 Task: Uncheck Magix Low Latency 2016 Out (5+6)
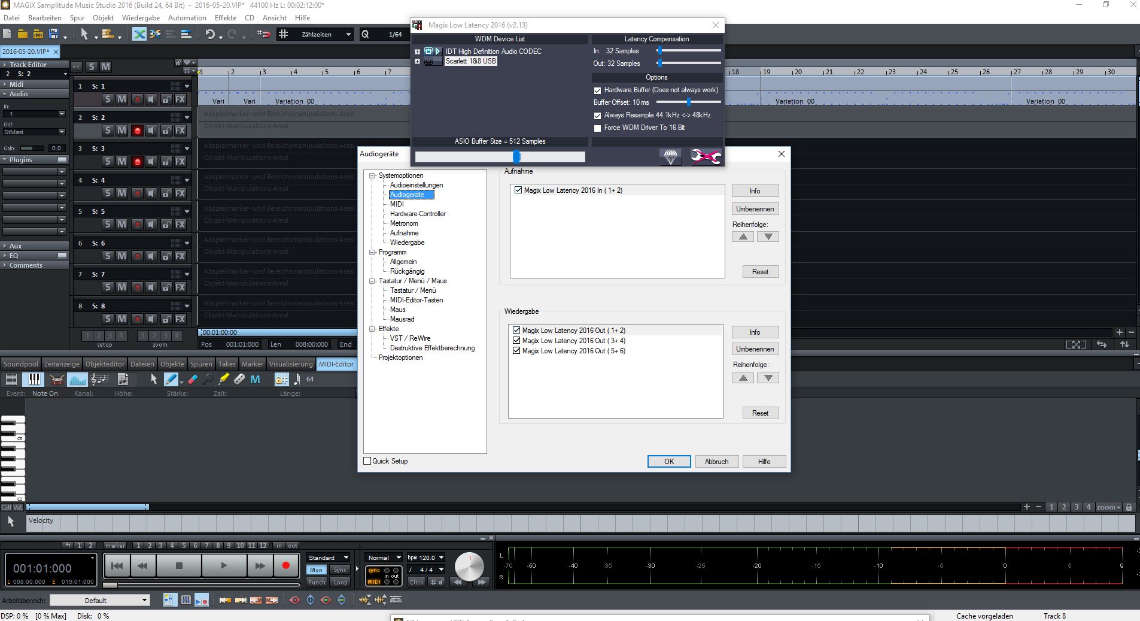pos(516,350)
